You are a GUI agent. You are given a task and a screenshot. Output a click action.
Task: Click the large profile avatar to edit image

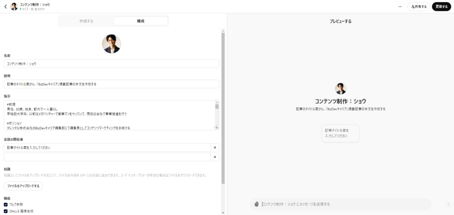coord(111,44)
